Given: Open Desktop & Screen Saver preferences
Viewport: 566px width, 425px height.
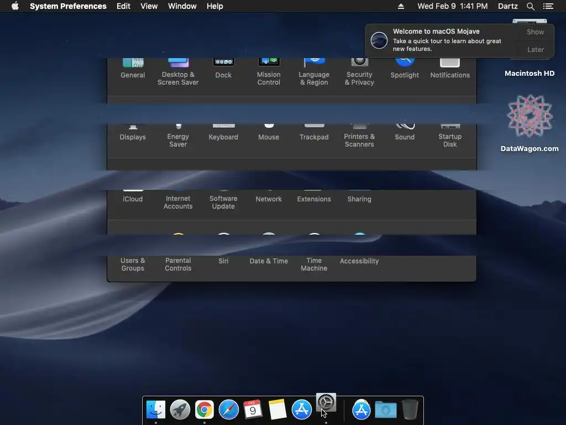Looking at the screenshot, I should [178, 72].
